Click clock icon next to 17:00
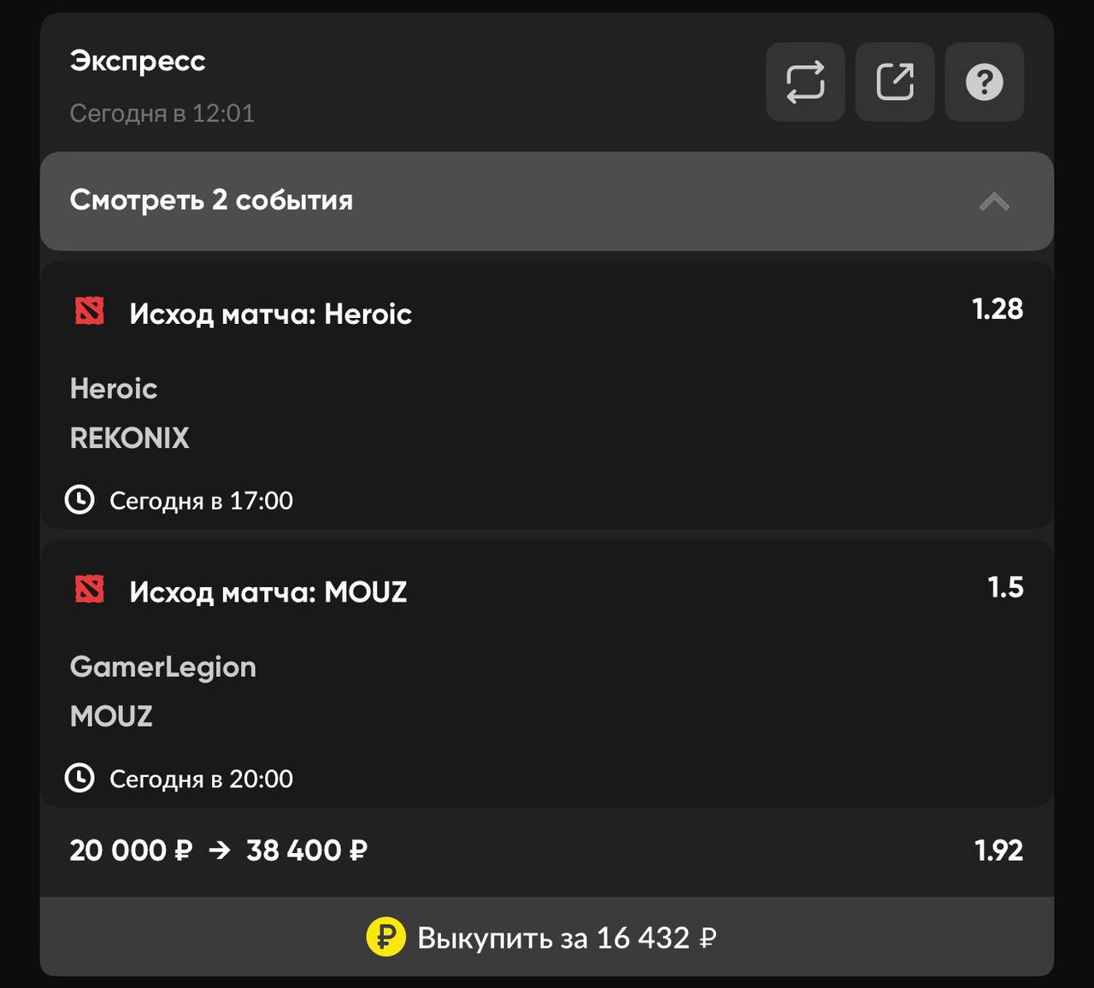This screenshot has height=988, width=1094. (80, 499)
